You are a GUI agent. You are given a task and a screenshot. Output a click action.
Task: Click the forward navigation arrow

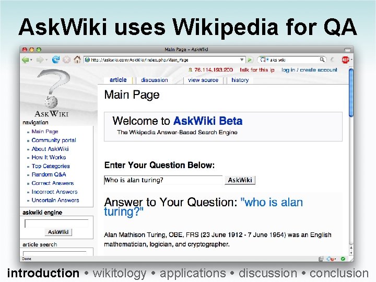pos(40,60)
